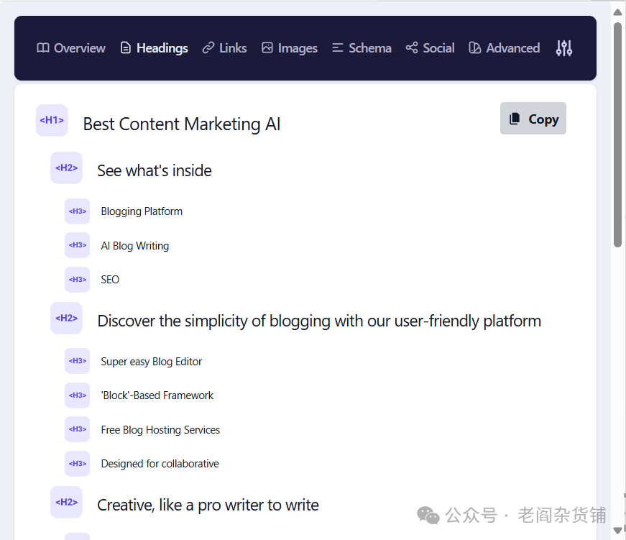Image resolution: width=626 pixels, height=540 pixels.
Task: Open the Advanced tab
Action: [x=504, y=48]
